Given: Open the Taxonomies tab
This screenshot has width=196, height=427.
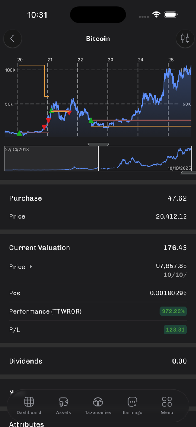Looking at the screenshot, I should pyautogui.click(x=98, y=405).
